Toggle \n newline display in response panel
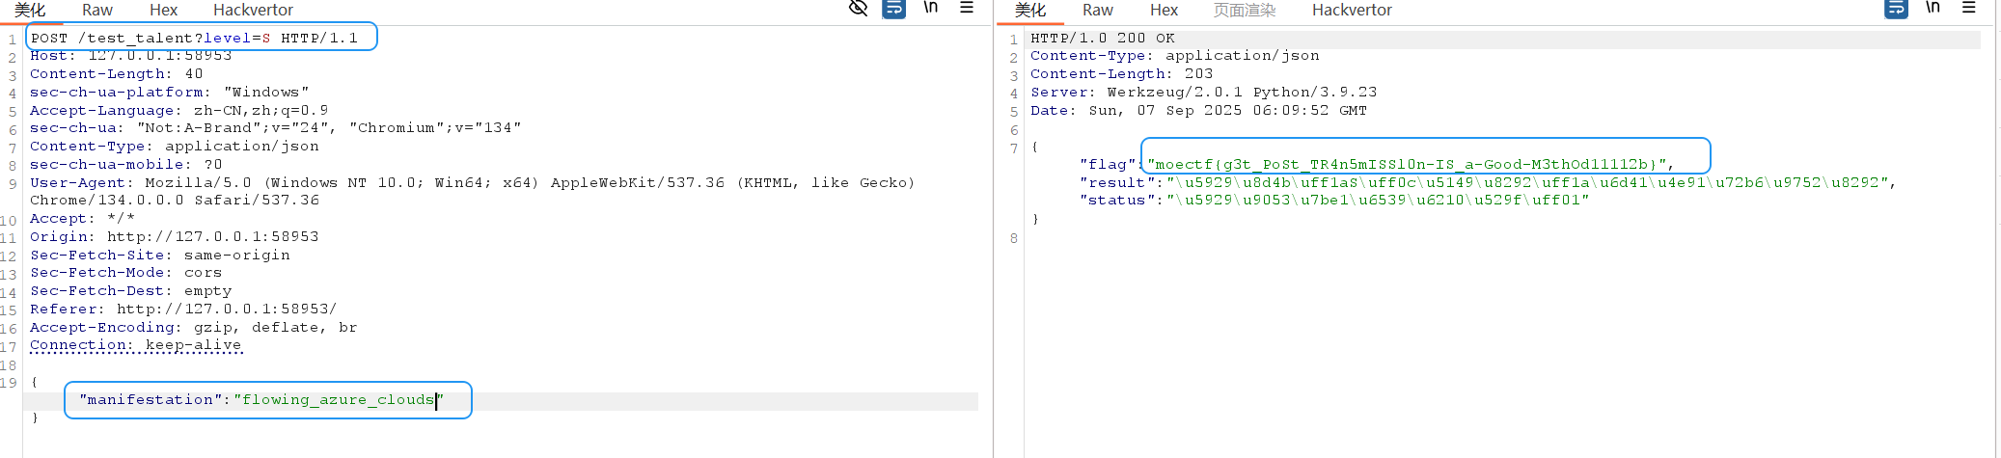Viewport: 2001px width, 458px height. pyautogui.click(x=1932, y=8)
